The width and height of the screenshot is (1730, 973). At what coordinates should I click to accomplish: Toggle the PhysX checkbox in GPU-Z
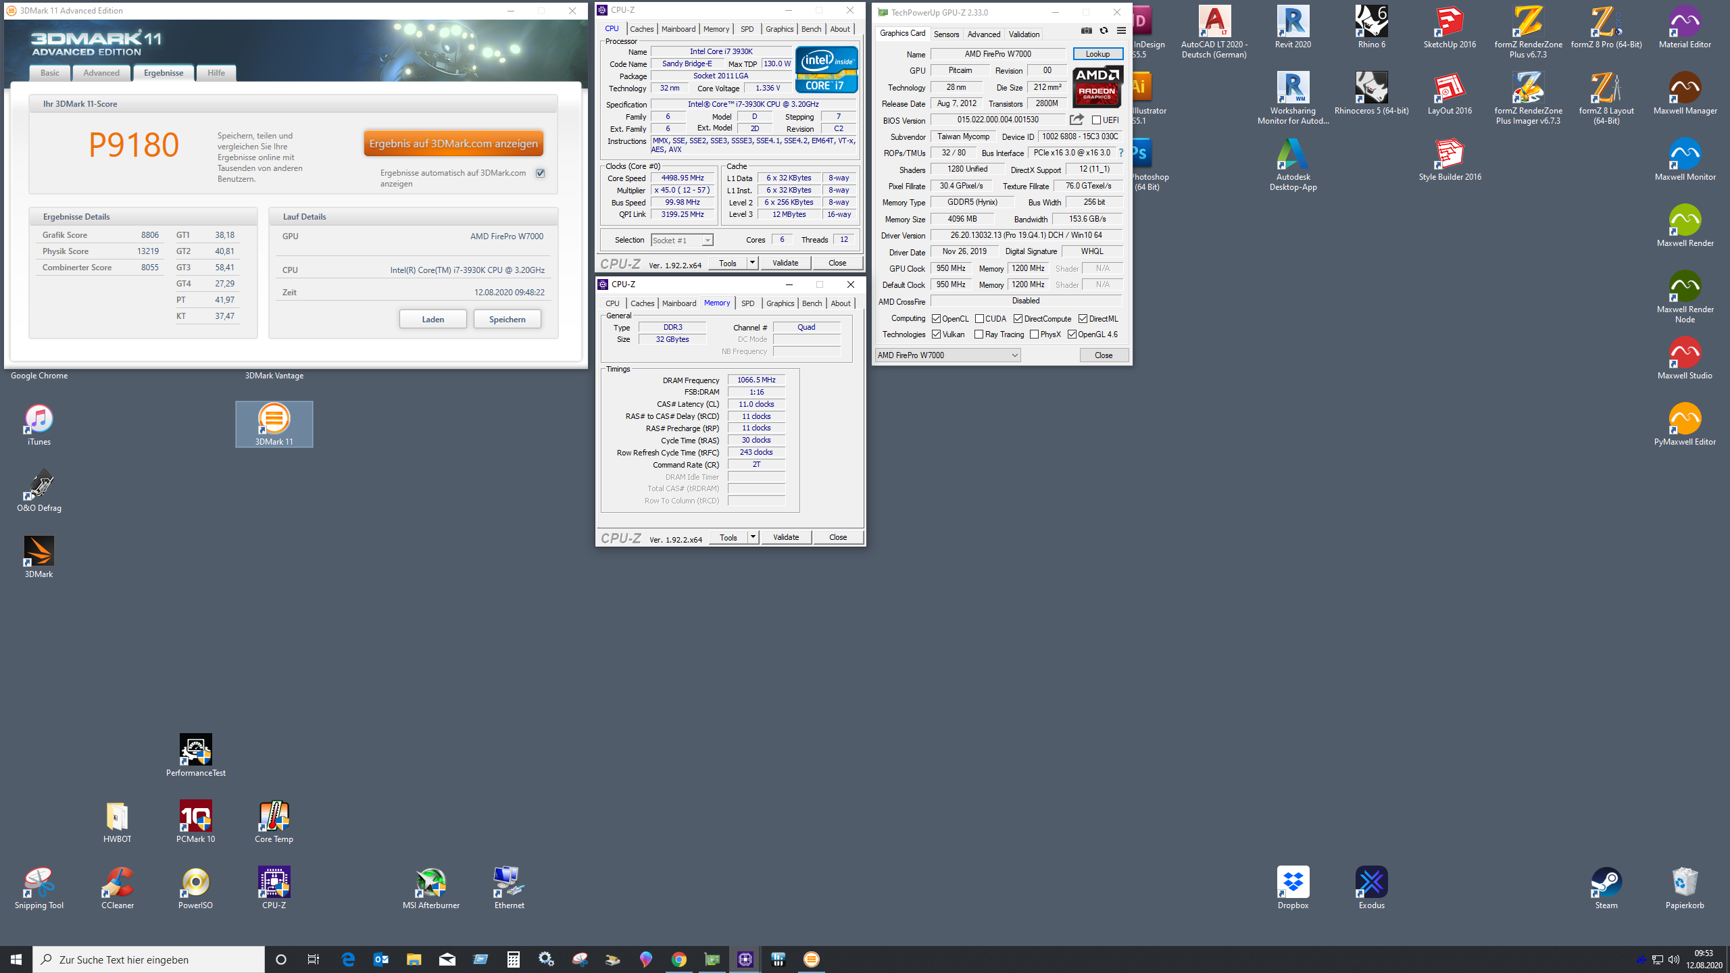coord(1034,334)
